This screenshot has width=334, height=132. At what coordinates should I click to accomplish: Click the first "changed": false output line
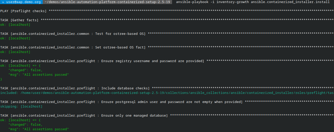click(x=26, y=70)
